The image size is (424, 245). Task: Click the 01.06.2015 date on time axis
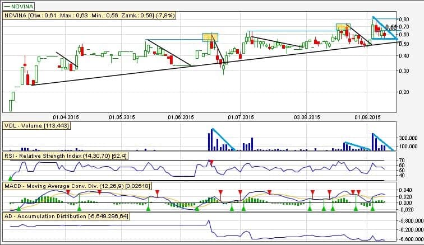pos(181,117)
